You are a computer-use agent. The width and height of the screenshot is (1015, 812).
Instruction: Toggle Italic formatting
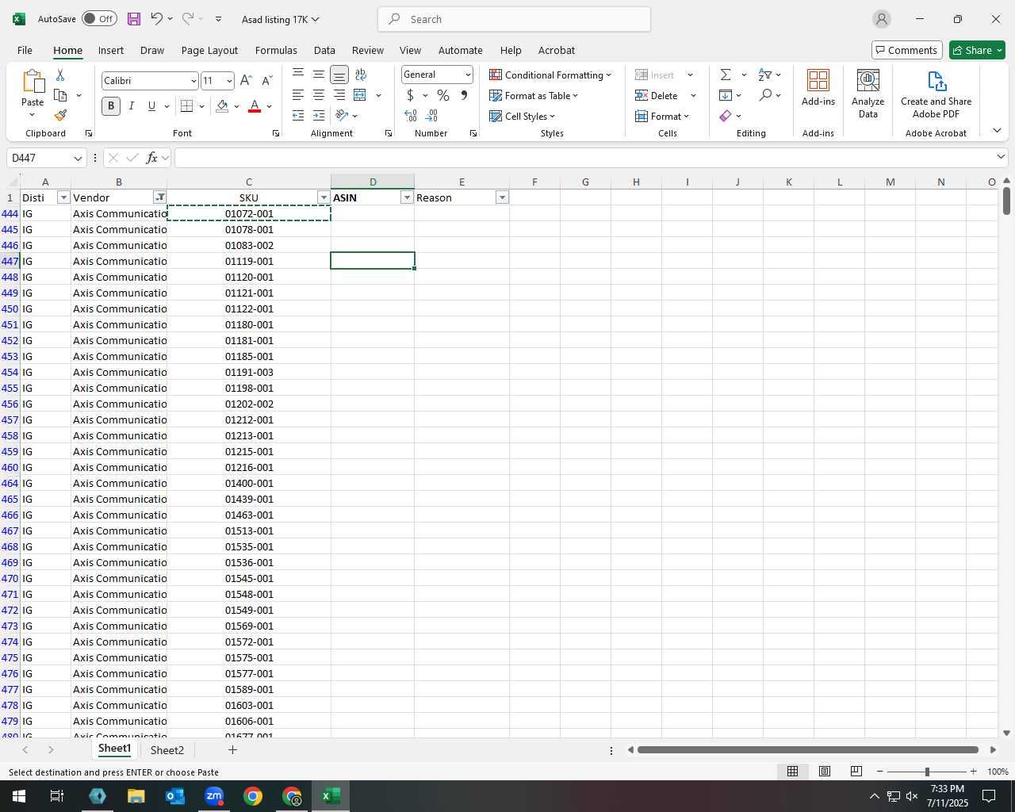point(132,106)
